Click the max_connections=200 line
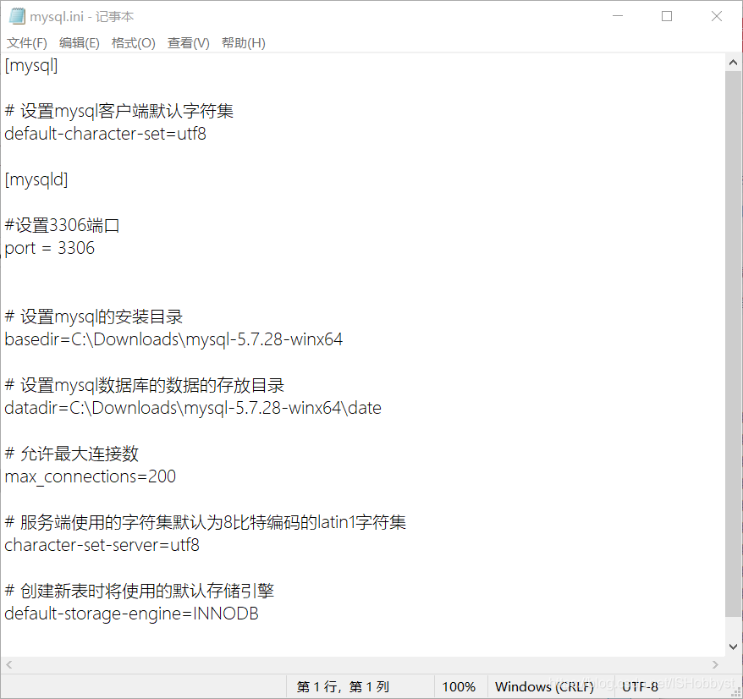Viewport: 743px width, 699px height. click(x=90, y=476)
